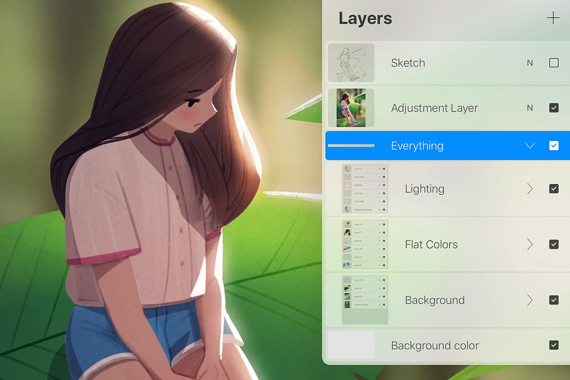Hide the Adjustment Layer via its checkbox

pyautogui.click(x=554, y=108)
